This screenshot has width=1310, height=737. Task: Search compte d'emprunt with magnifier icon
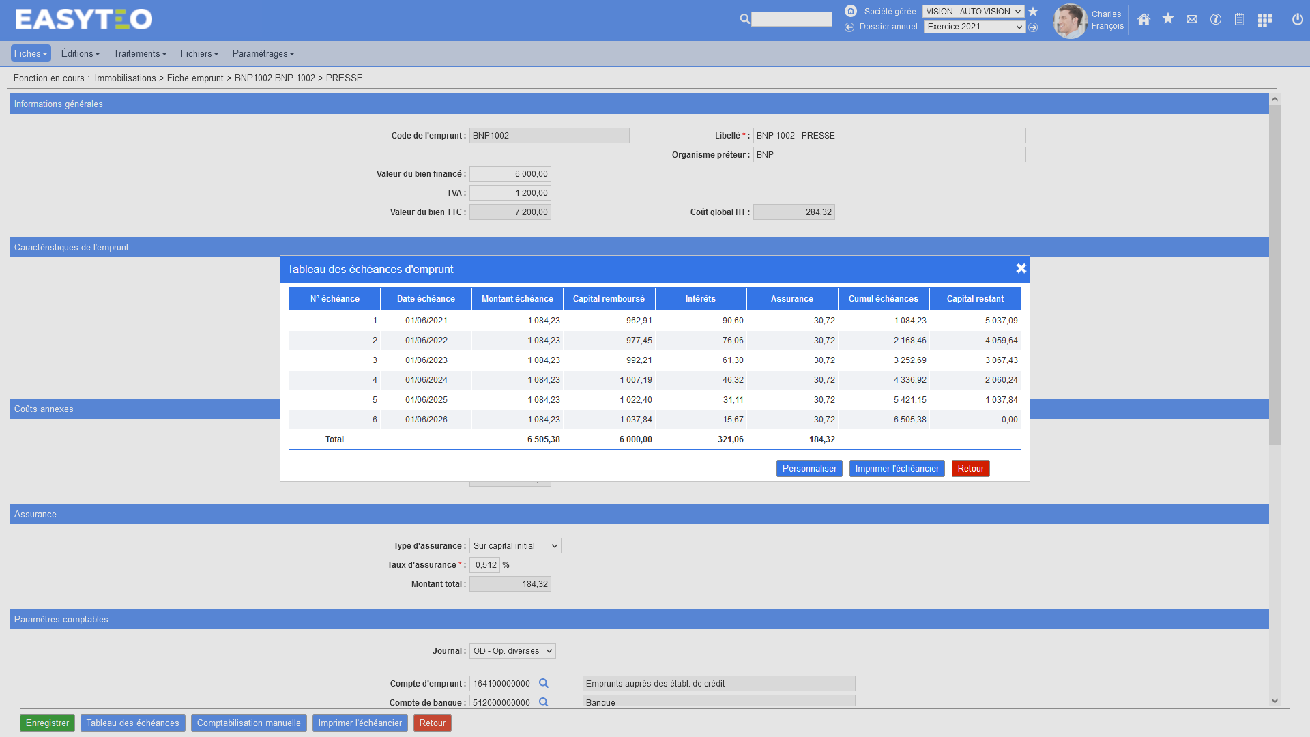pyautogui.click(x=544, y=683)
